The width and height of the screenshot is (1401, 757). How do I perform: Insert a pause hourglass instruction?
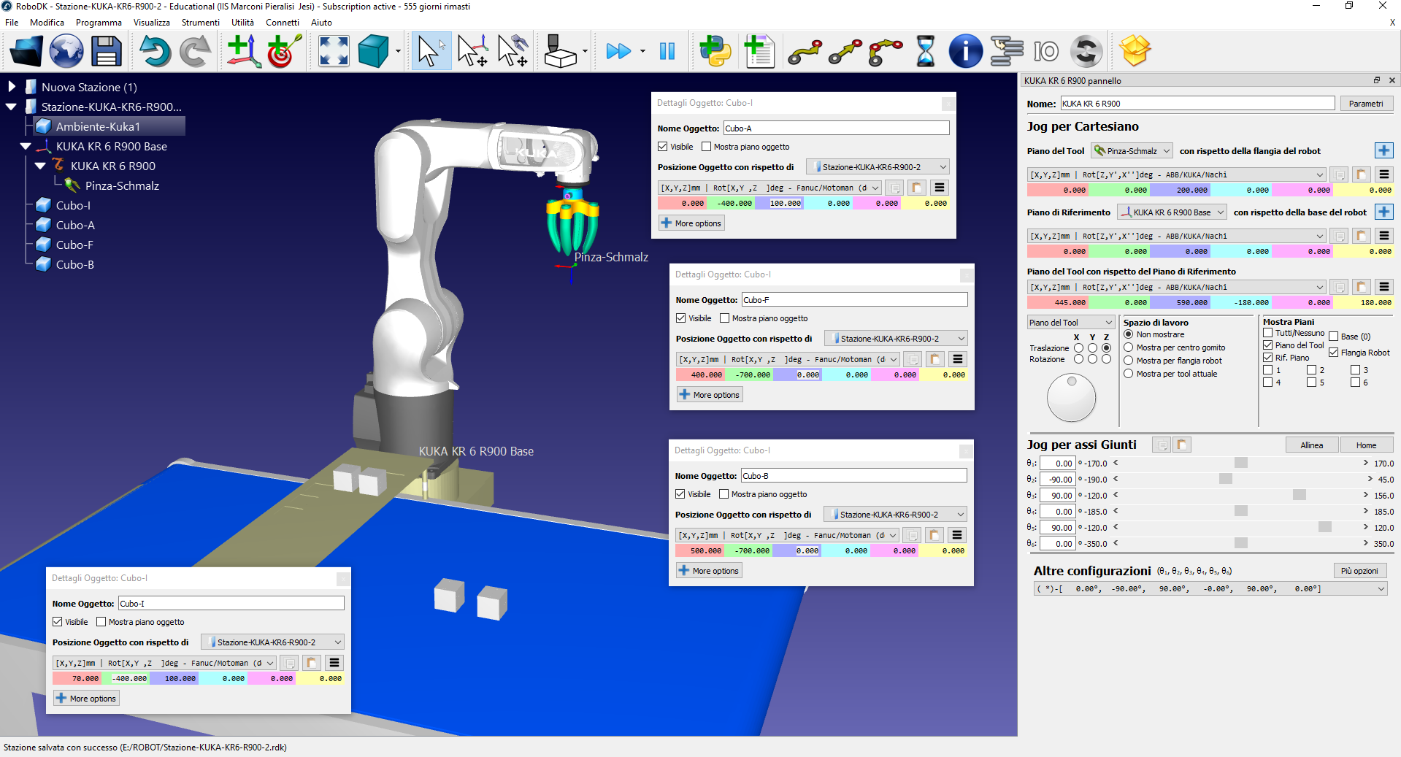point(926,51)
